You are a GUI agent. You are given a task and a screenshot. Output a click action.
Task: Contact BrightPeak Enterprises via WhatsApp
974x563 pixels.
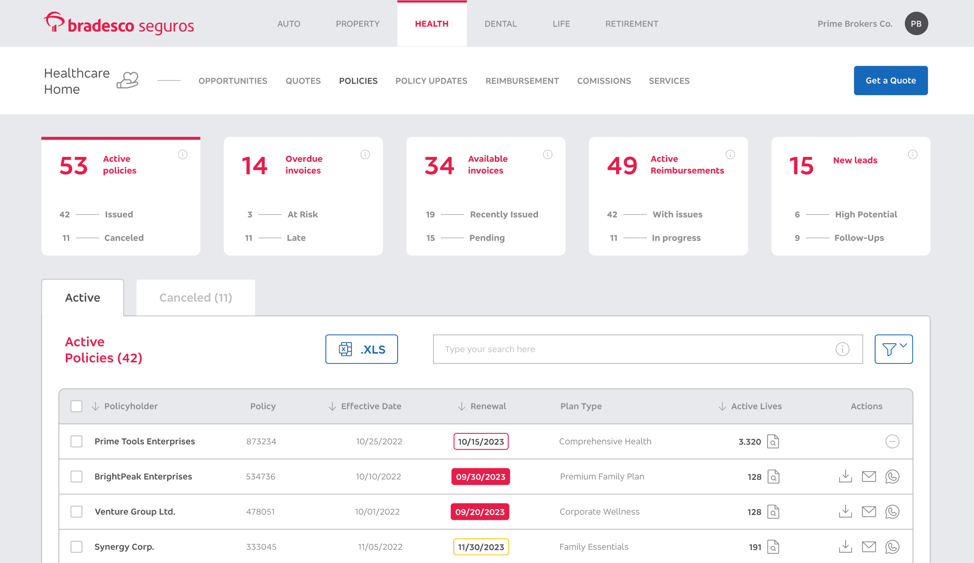pyautogui.click(x=892, y=476)
